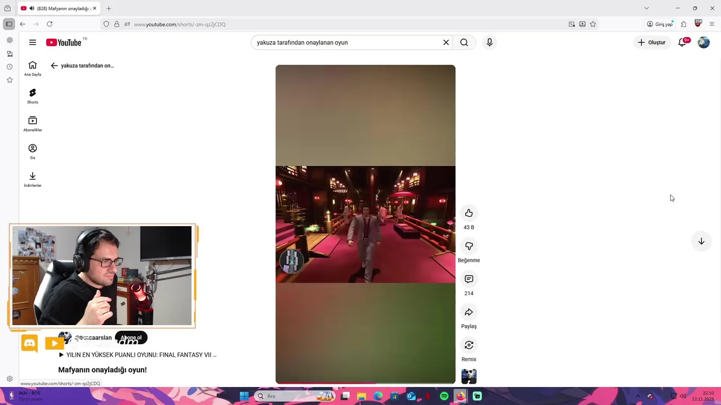Subscribe with the Abone ol button
The height and width of the screenshot is (405, 721).
coord(131,338)
